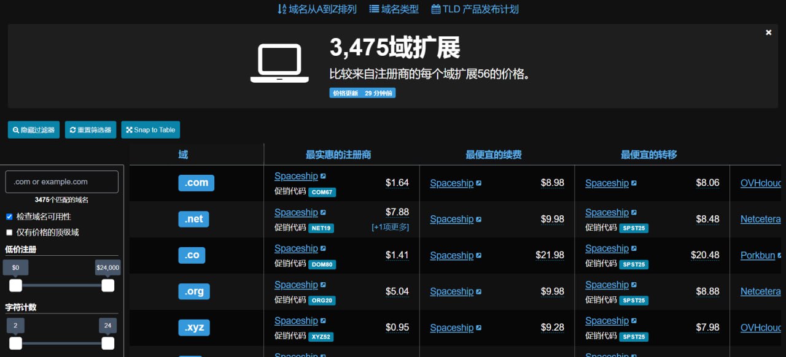Open external-link icon for .net cheapest transfer Spaceship

pos(634,213)
